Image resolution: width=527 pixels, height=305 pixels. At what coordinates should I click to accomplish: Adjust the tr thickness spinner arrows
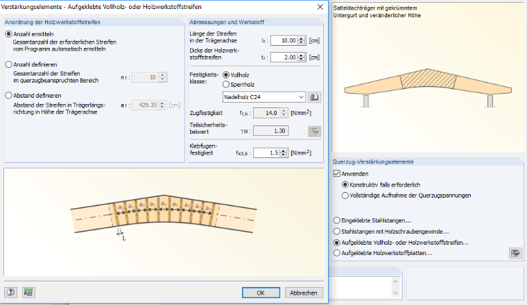302,58
